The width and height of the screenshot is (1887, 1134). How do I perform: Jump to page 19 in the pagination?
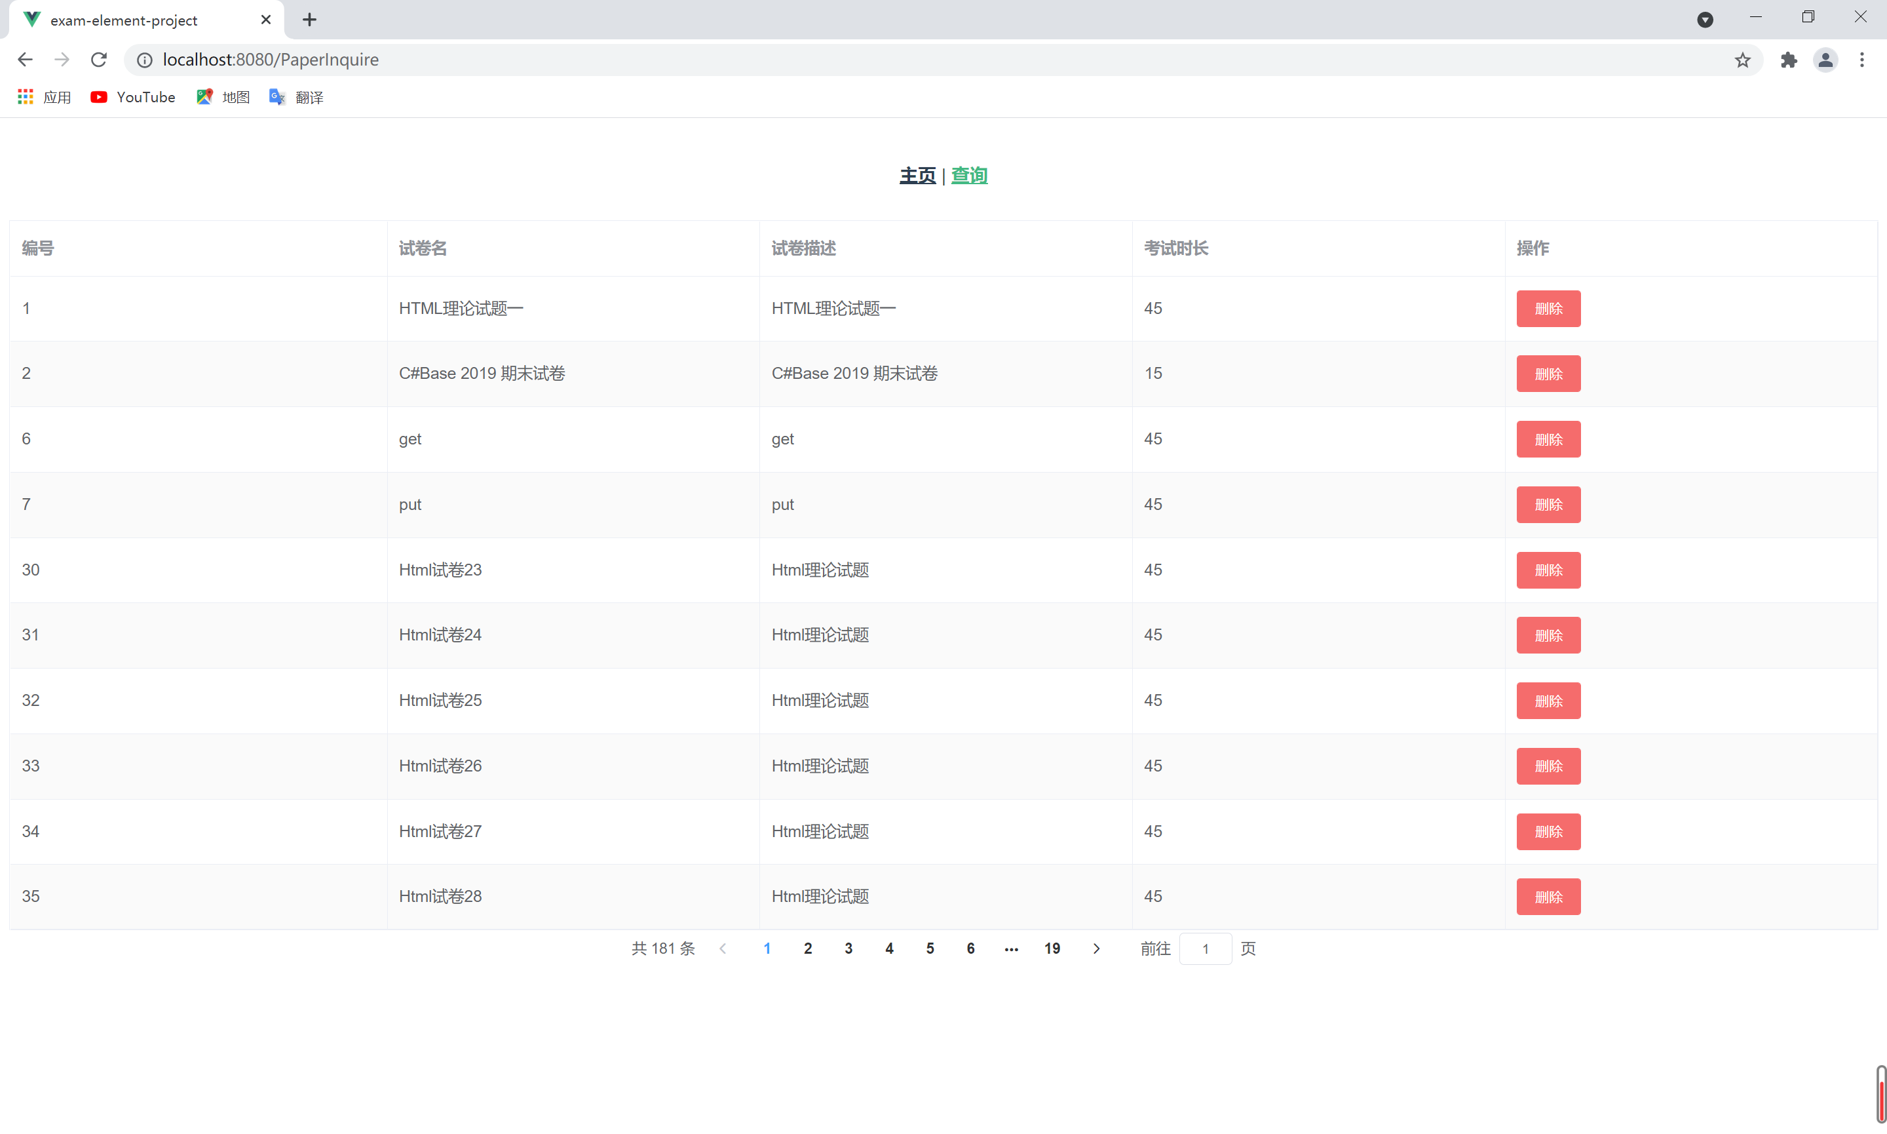coord(1052,948)
